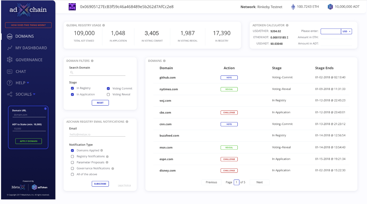Click the Stage Ends column header
Image resolution: width=367 pixels, height=204 pixels.
pos(324,68)
